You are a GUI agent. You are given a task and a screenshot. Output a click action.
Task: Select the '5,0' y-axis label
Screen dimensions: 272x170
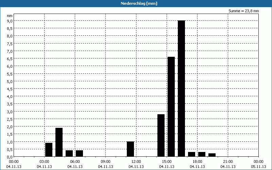coord(10,82)
